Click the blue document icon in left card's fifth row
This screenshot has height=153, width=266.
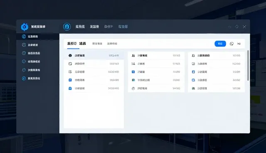pyautogui.click(x=70, y=88)
